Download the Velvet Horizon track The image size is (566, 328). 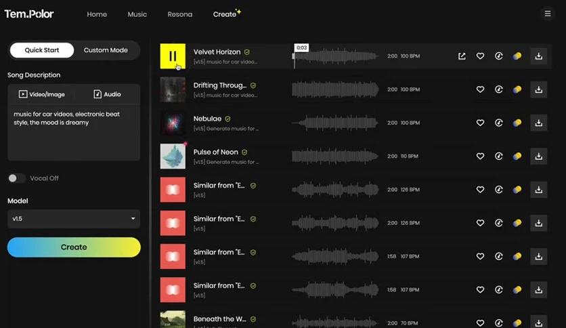(x=538, y=56)
